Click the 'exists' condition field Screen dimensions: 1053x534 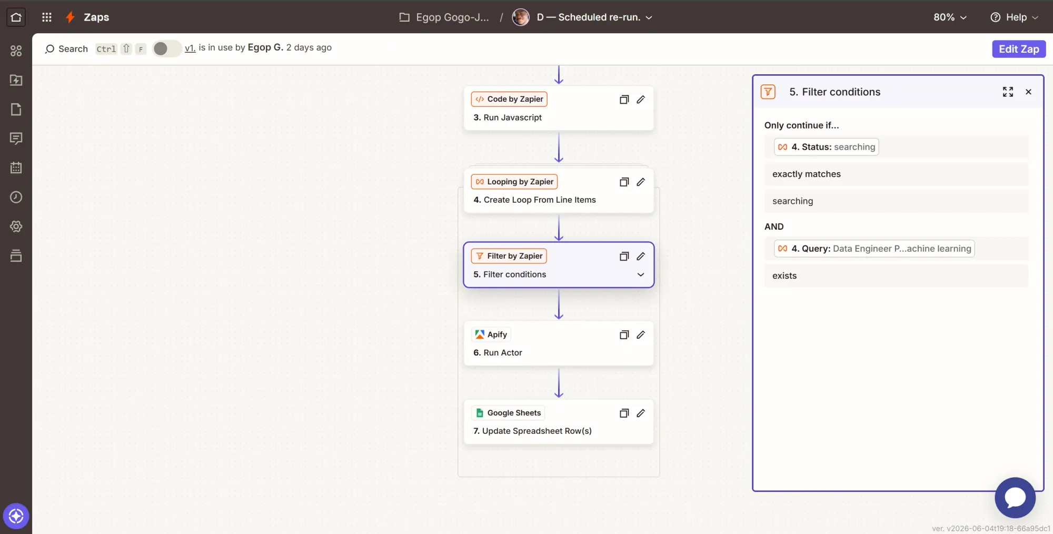[x=896, y=276]
